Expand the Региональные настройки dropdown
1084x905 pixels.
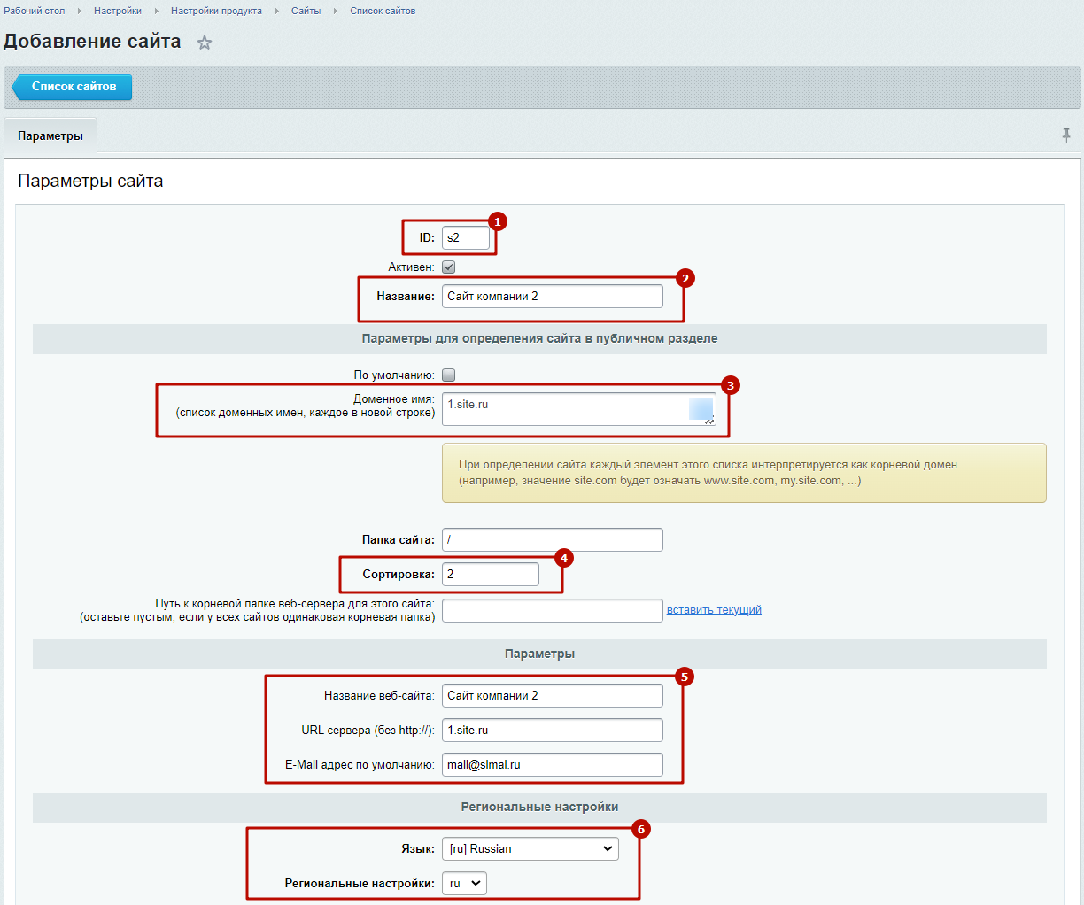click(464, 883)
